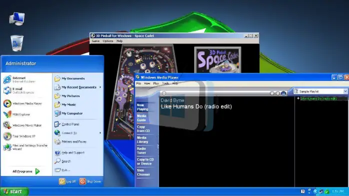The image size is (349, 196).
Task: Open Control Panel
Action: 67,124
